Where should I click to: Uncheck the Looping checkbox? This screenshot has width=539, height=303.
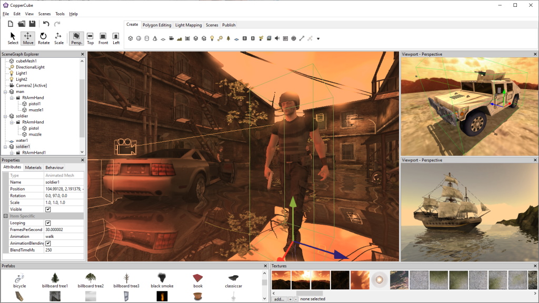pyautogui.click(x=48, y=223)
